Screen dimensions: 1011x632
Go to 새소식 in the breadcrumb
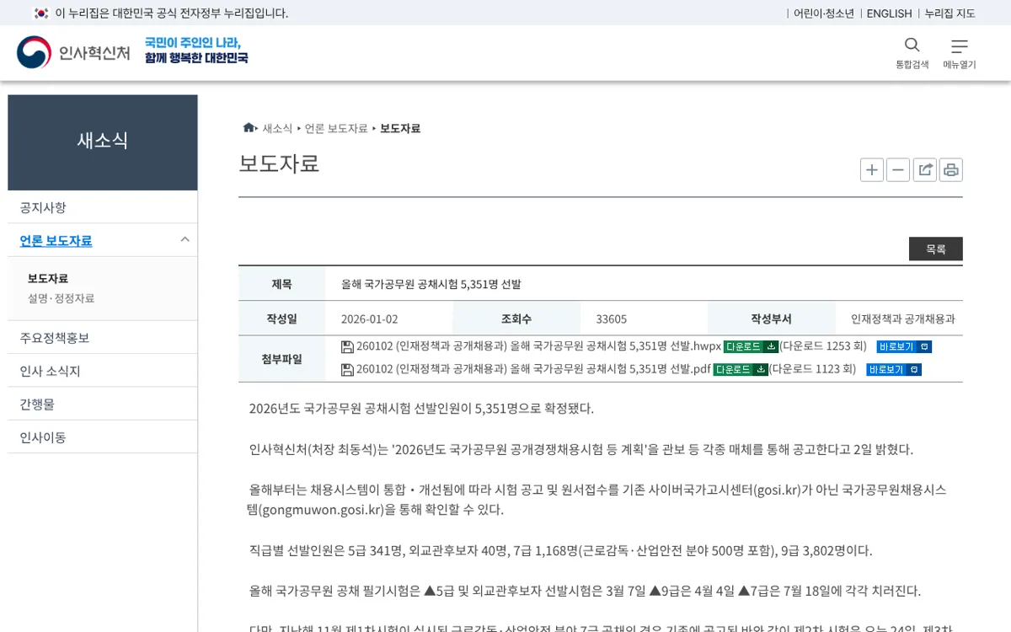[277, 128]
